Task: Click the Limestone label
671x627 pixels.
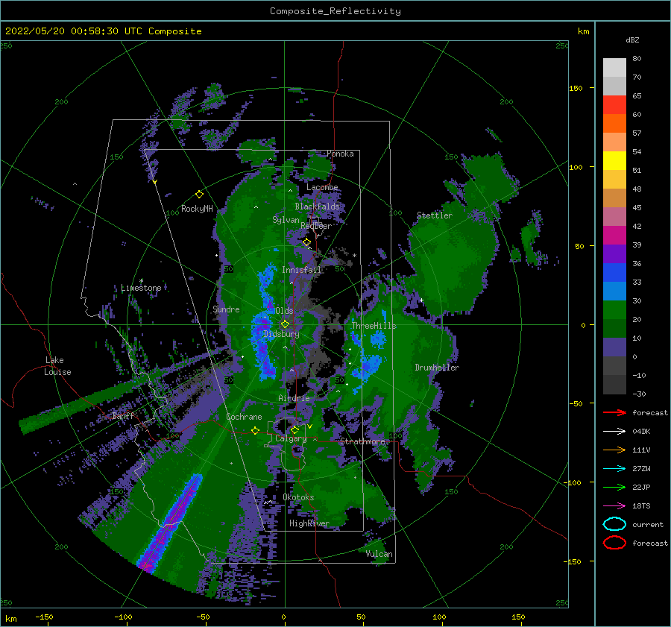Action: 141,288
